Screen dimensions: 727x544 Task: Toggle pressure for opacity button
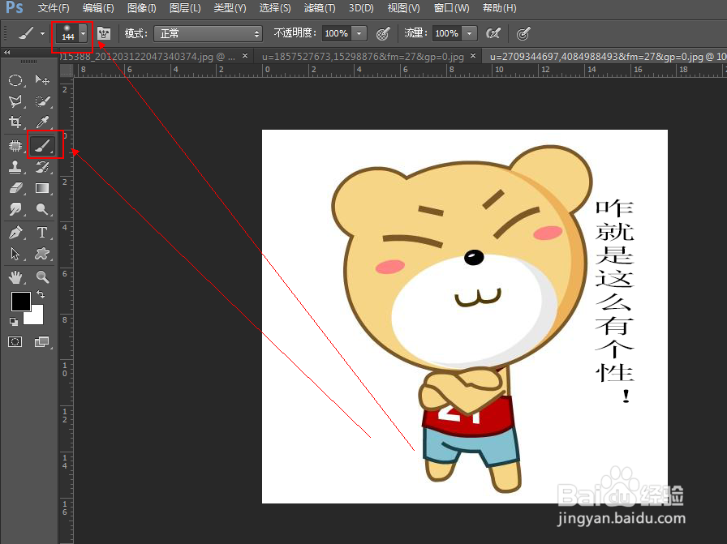coord(382,33)
